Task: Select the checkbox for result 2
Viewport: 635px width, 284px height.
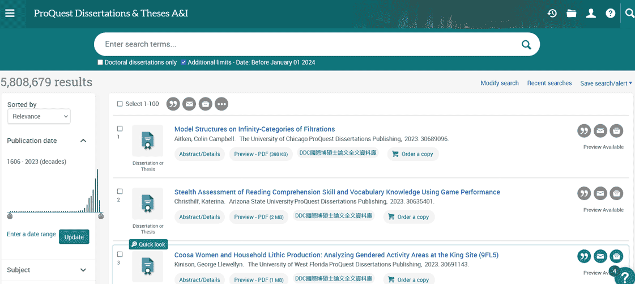Action: (120, 192)
